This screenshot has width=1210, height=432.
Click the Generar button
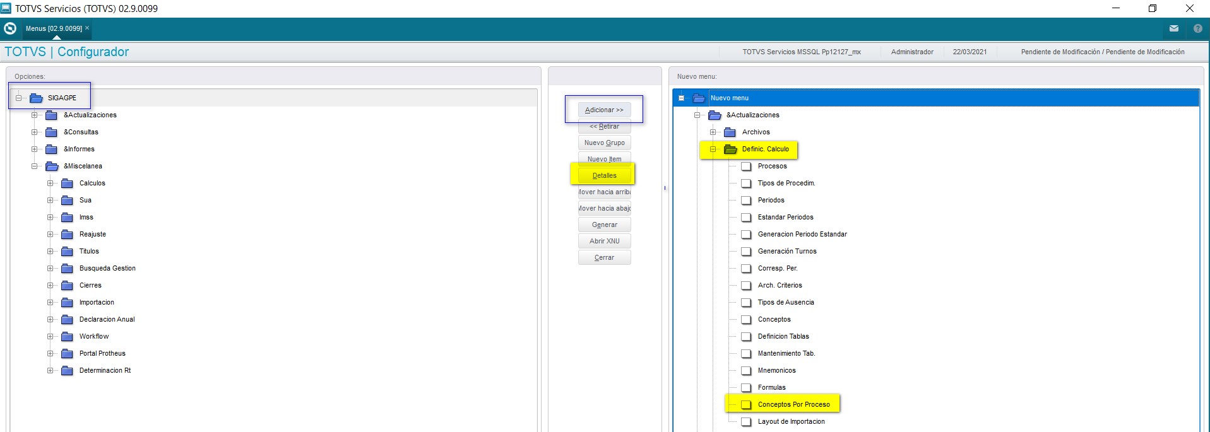click(604, 225)
